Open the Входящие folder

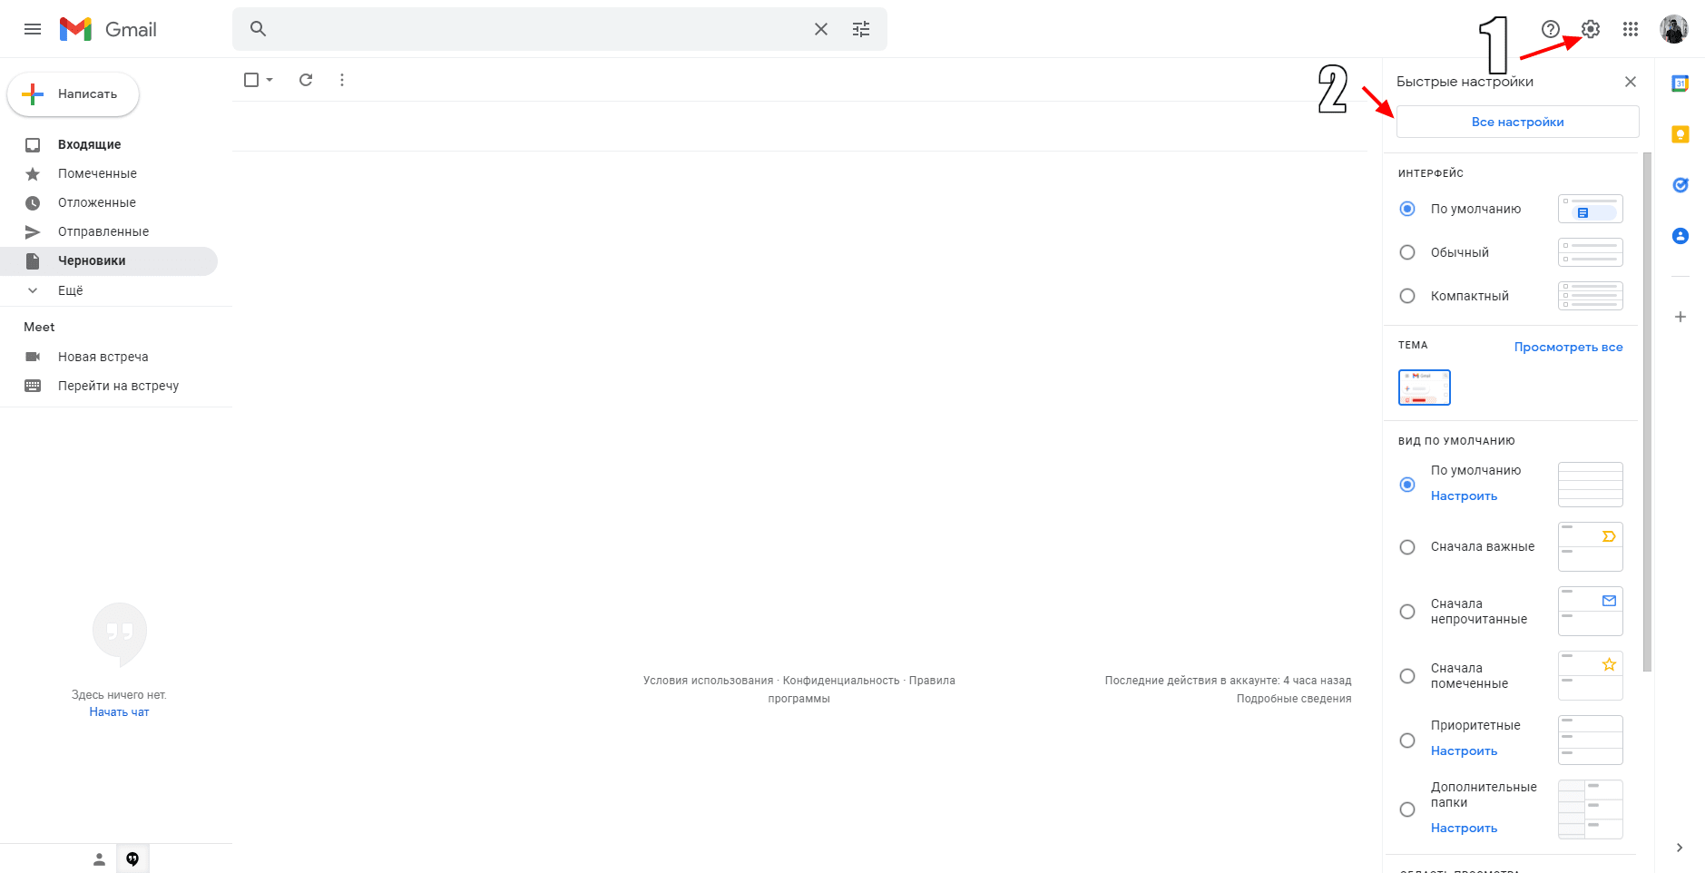click(89, 144)
